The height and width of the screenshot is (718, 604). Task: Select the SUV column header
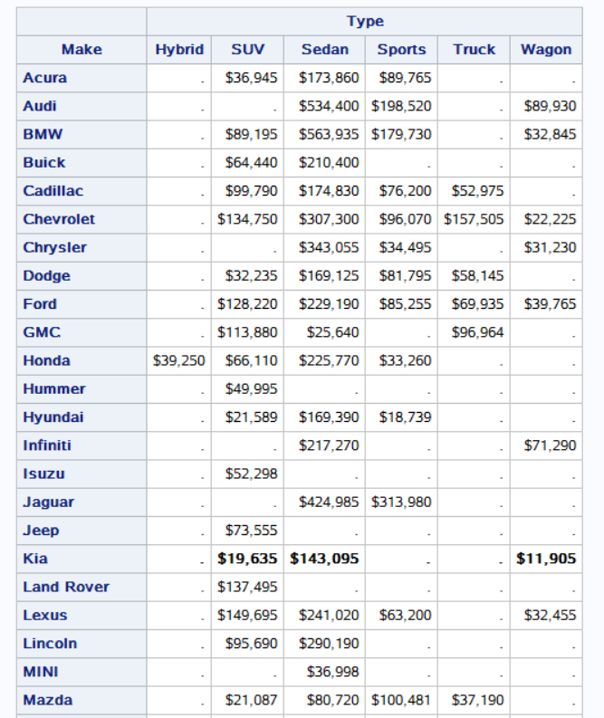[247, 49]
